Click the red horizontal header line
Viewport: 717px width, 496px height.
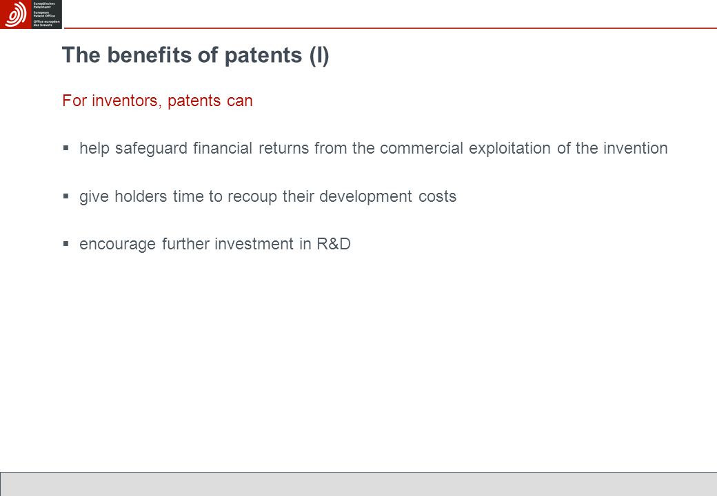point(390,28)
